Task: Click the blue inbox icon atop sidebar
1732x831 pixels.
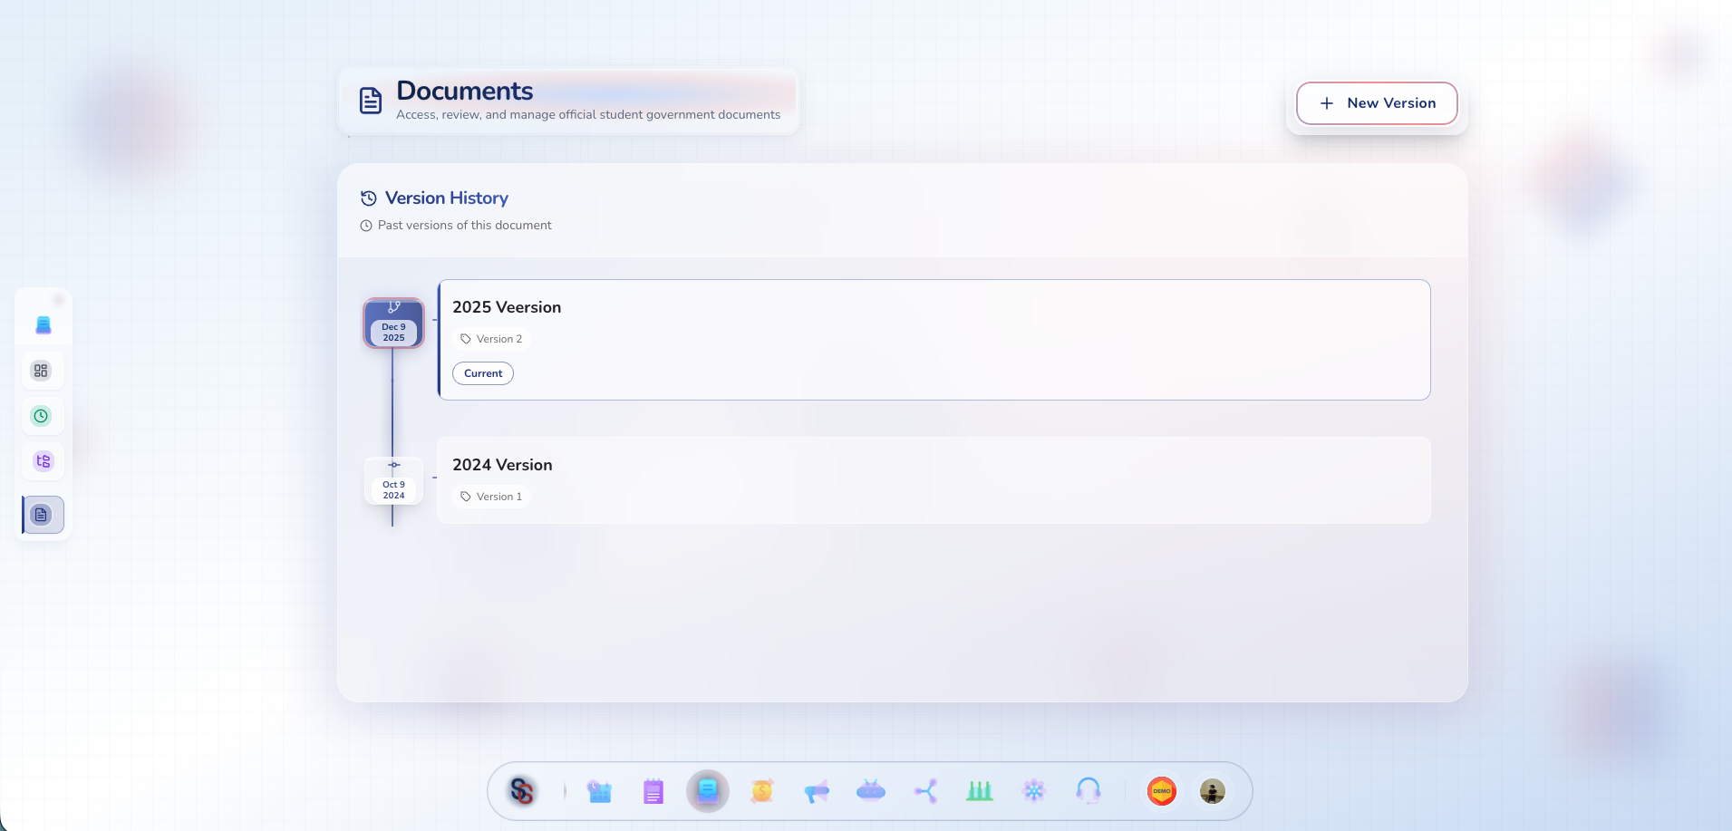Action: click(x=43, y=324)
